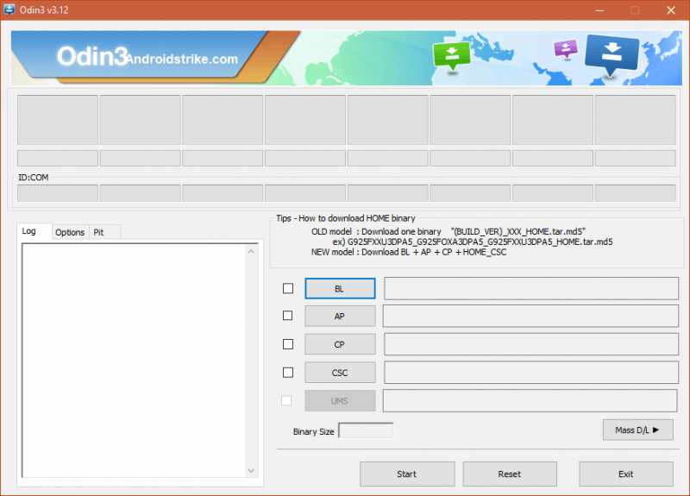Image resolution: width=690 pixels, height=496 pixels.
Task: Click the Start button
Action: tap(407, 474)
